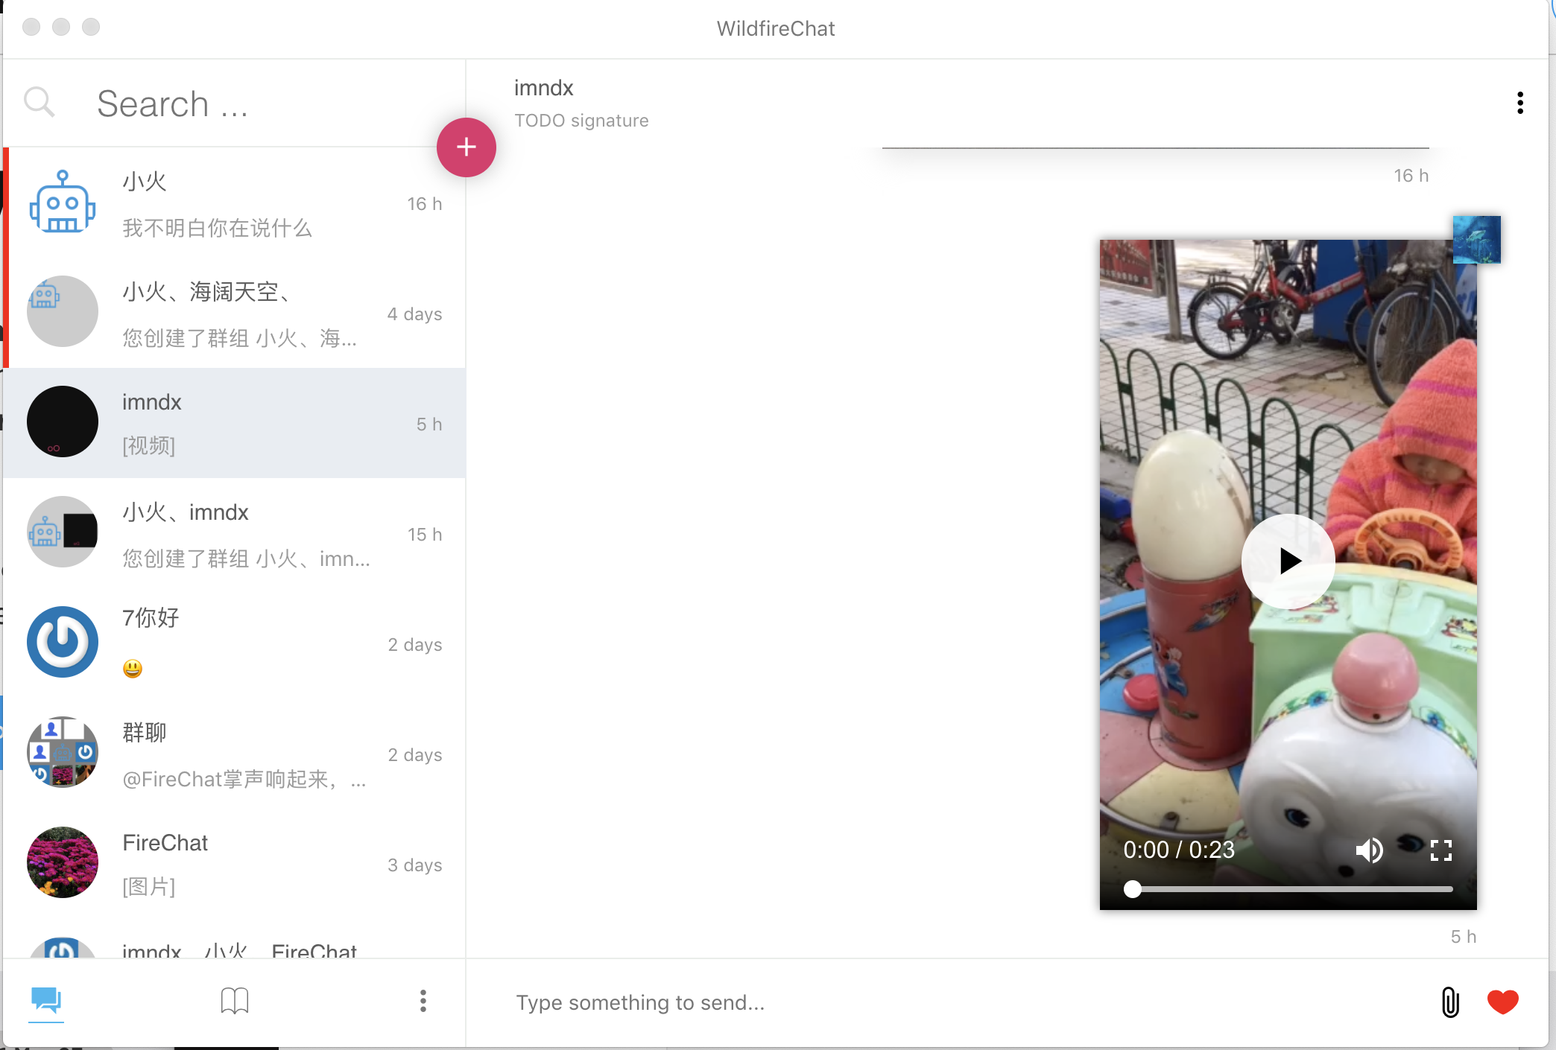
Task: Open the conversation header three-dot menu
Action: pyautogui.click(x=1519, y=103)
